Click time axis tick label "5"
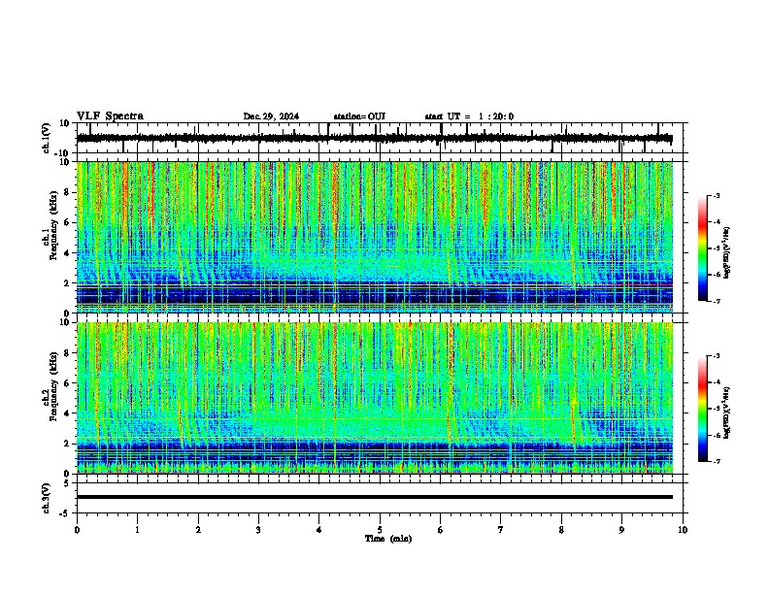The image size is (769, 594). [380, 530]
